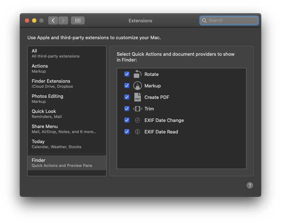Click the magnifying glass search icon
The height and width of the screenshot is (223, 281).
click(x=204, y=21)
